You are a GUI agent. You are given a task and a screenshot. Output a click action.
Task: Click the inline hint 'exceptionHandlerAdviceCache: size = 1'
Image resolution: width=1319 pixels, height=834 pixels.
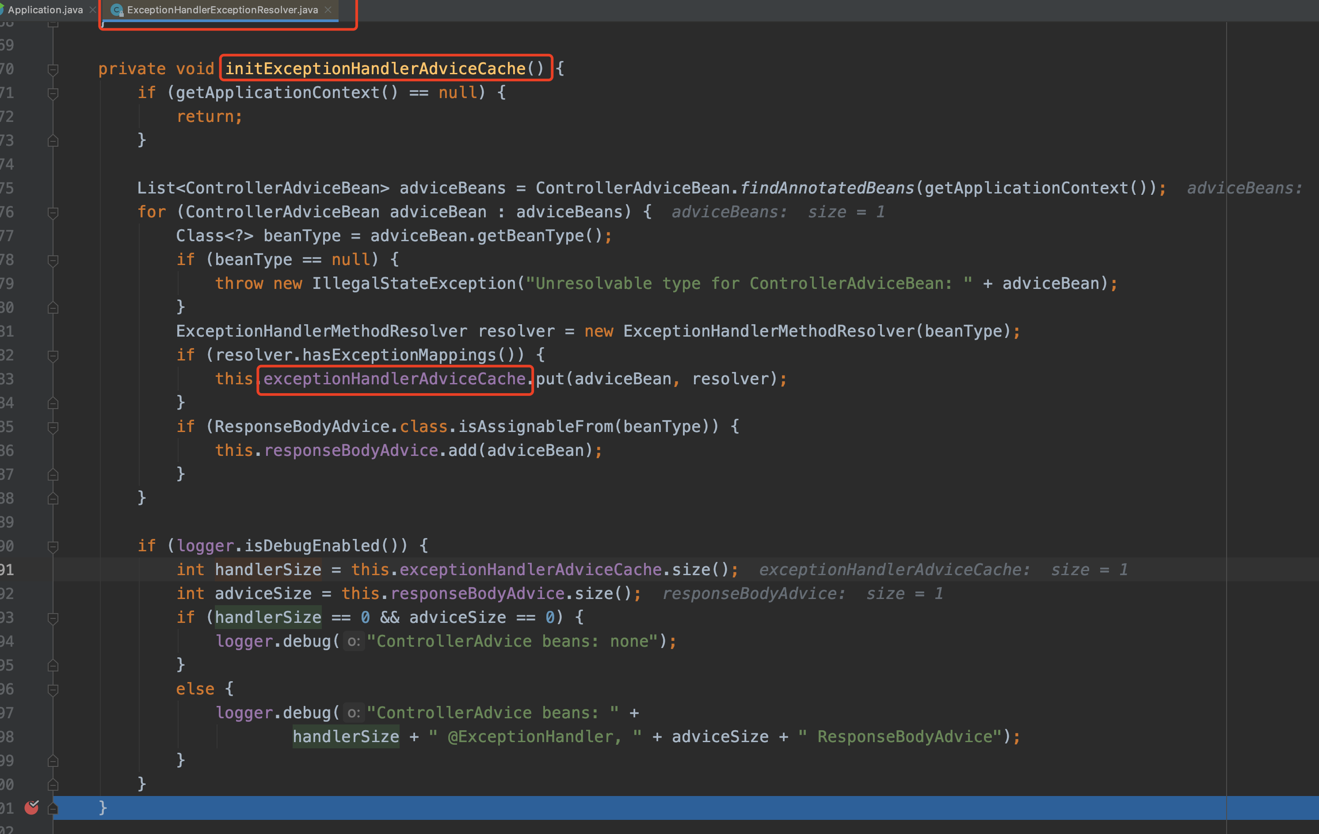point(943,570)
